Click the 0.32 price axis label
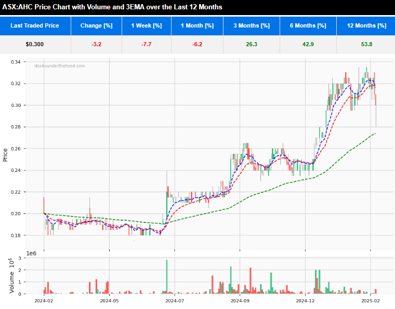This screenshot has height=309, width=395. click(16, 84)
